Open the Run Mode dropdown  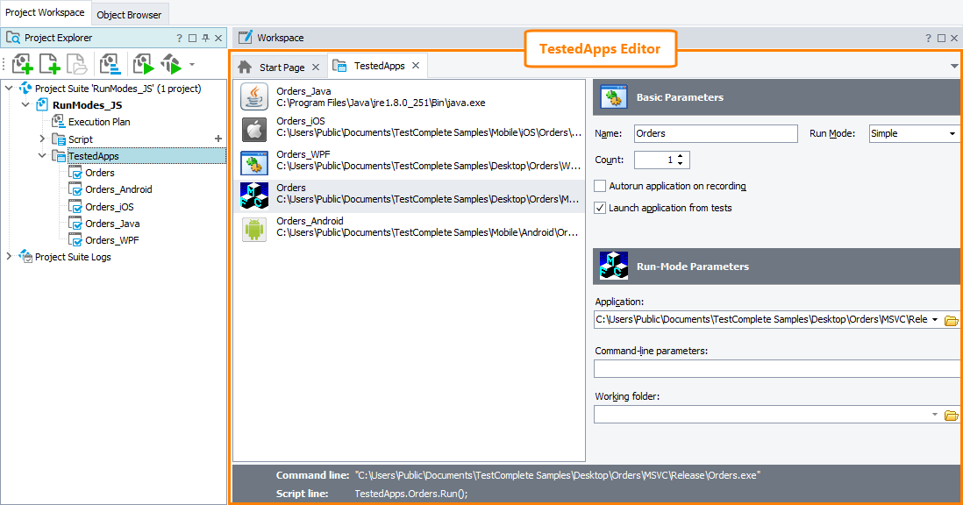coord(953,133)
